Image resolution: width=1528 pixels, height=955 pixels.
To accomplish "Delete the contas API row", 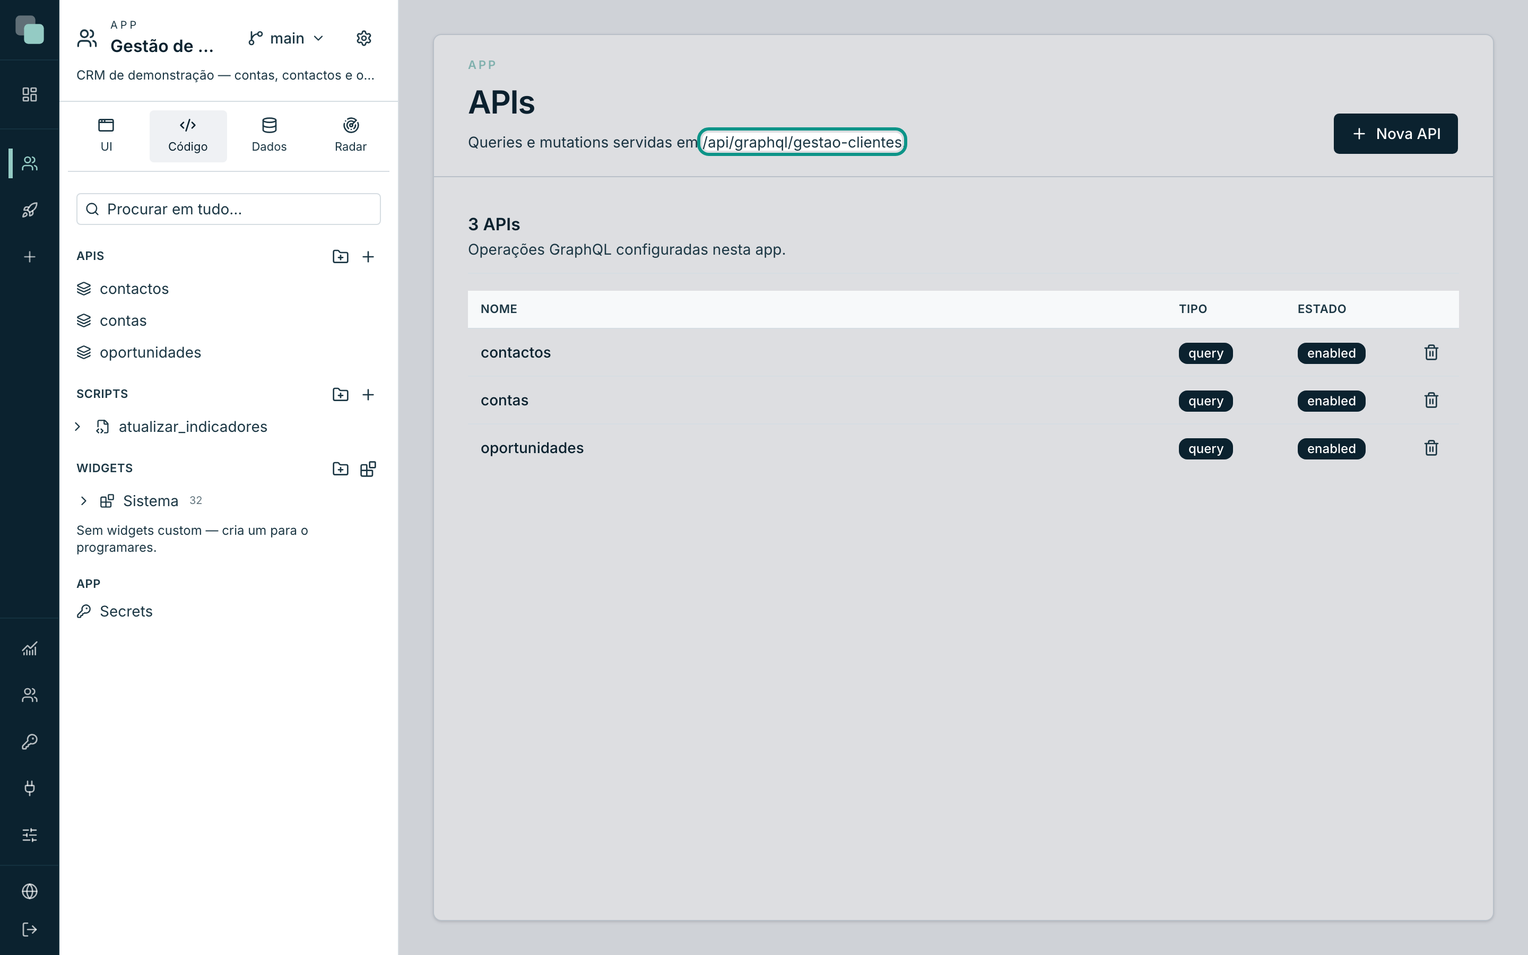I will 1431,401.
